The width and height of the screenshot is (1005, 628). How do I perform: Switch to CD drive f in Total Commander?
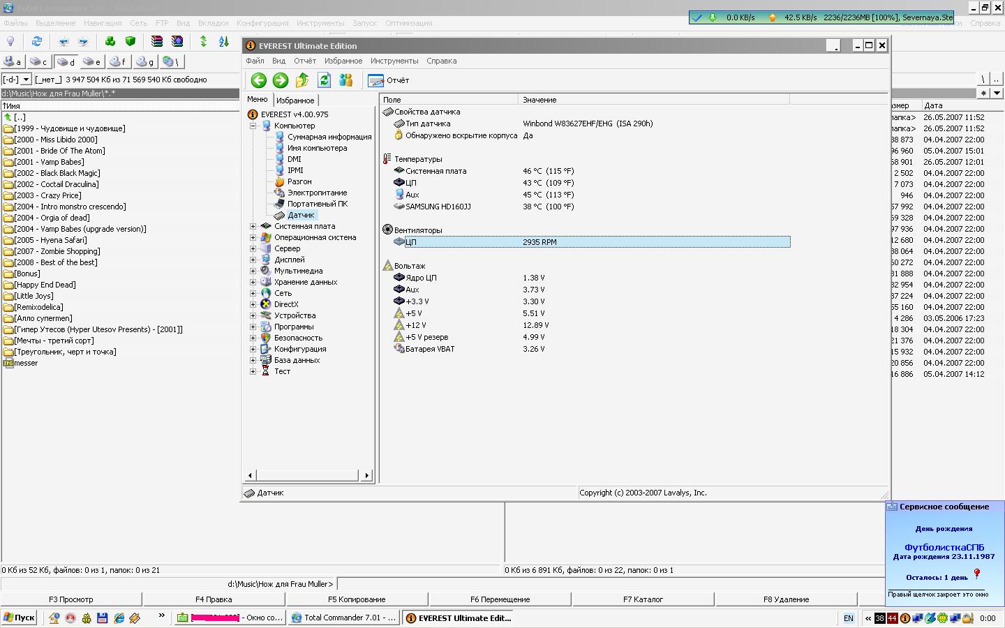click(x=119, y=62)
